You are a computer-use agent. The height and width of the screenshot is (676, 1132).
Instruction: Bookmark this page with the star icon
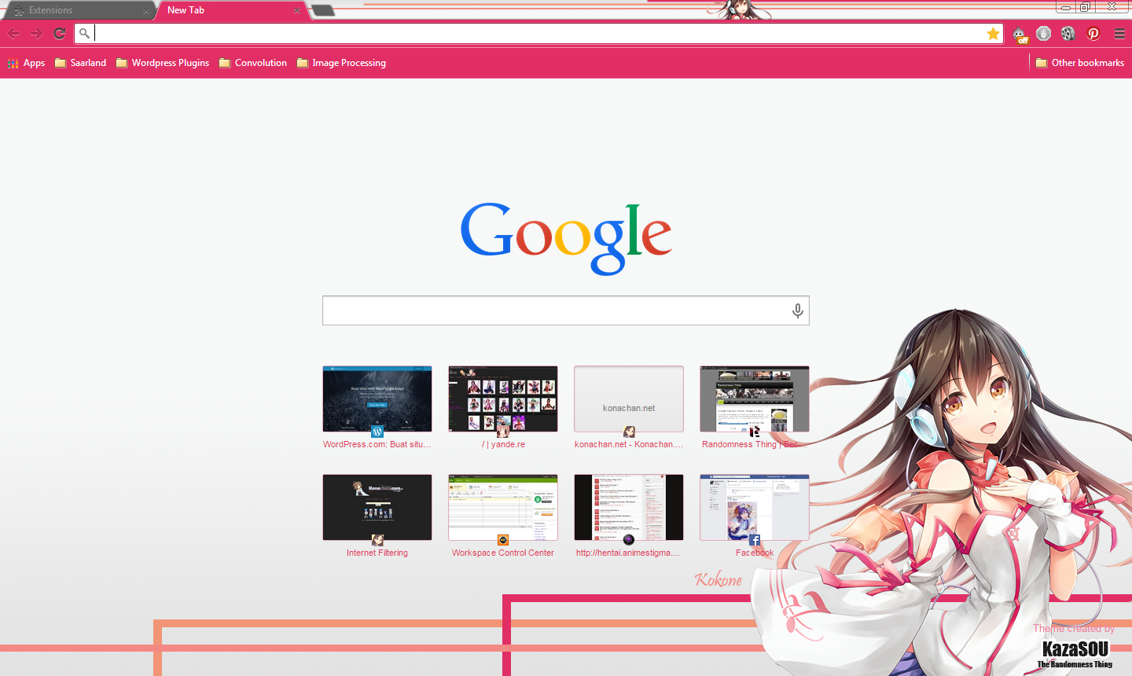coord(993,33)
